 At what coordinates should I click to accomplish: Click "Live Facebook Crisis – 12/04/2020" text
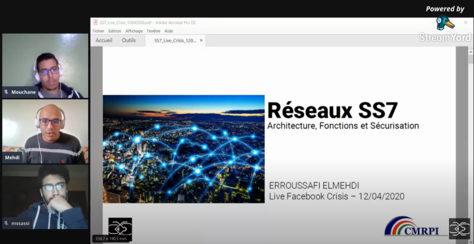(337, 196)
